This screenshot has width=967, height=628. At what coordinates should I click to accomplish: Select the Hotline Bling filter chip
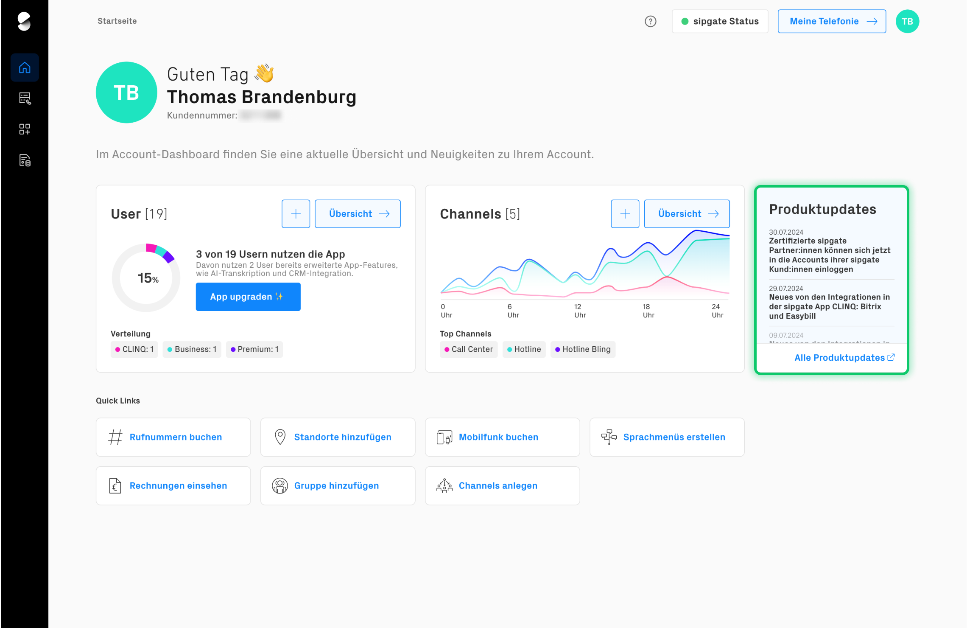[583, 349]
